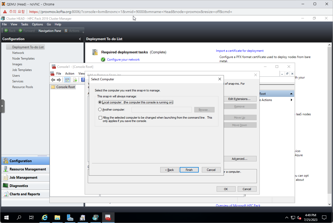Click the Finish button
This screenshot has height=223, width=333.
click(189, 170)
